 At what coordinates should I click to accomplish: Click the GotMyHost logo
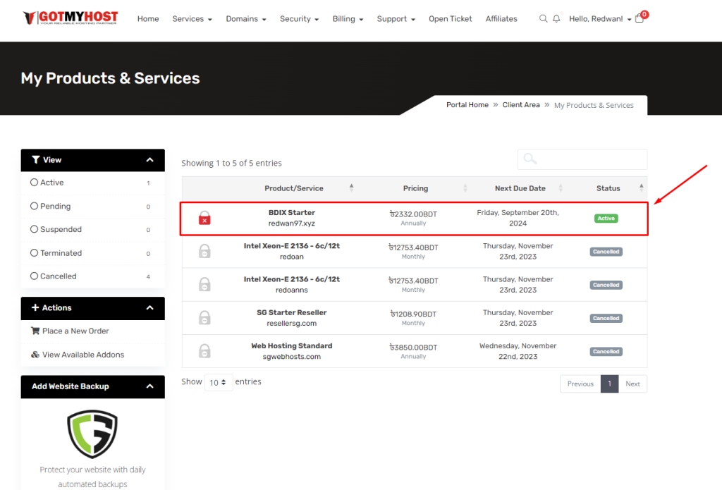click(x=71, y=18)
